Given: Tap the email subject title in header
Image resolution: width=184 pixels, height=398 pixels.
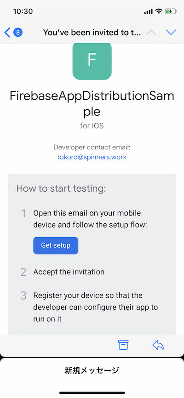Looking at the screenshot, I should pos(92,33).
